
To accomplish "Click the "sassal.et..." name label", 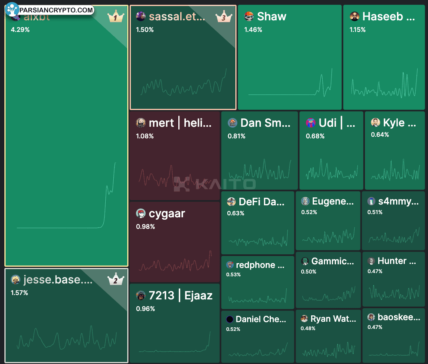I will pos(177,17).
